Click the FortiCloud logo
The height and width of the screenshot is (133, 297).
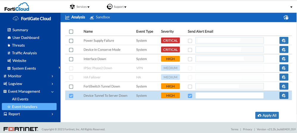[17, 7]
